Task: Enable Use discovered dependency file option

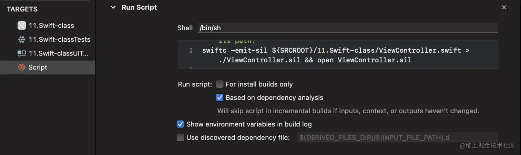Action: click(x=180, y=138)
